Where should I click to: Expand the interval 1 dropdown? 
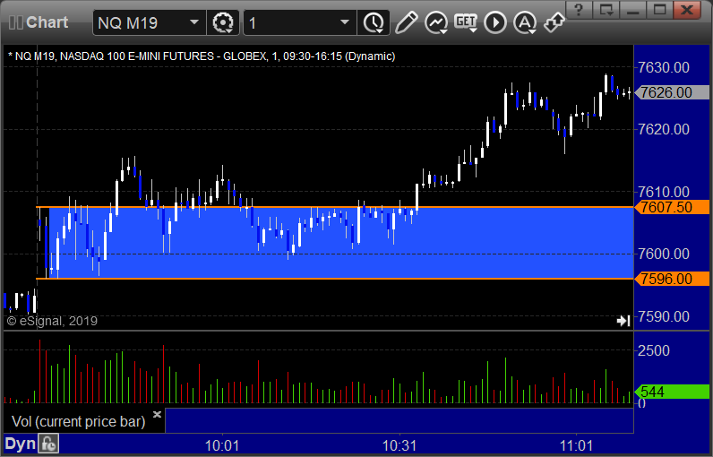(345, 22)
